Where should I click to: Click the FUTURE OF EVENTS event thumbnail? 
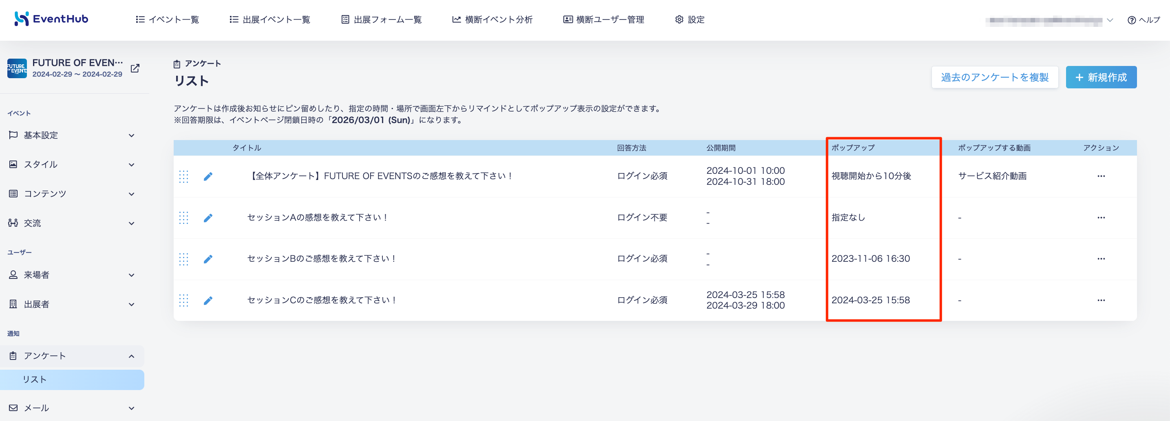pyautogui.click(x=17, y=68)
